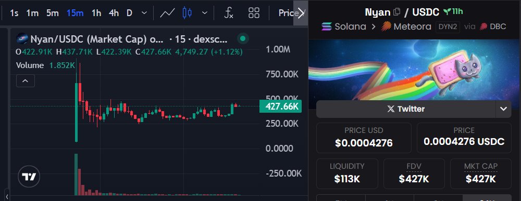Click the TradingView logo on chart
Image resolution: width=521 pixels, height=201 pixels.
point(29,177)
